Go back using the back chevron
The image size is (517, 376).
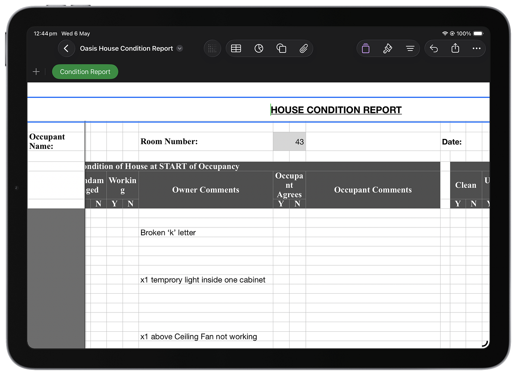[x=66, y=48]
